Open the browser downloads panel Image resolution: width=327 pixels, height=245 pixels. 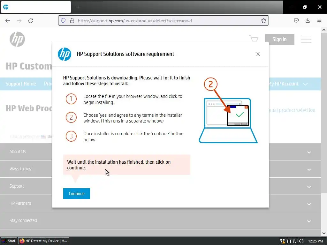point(308,20)
